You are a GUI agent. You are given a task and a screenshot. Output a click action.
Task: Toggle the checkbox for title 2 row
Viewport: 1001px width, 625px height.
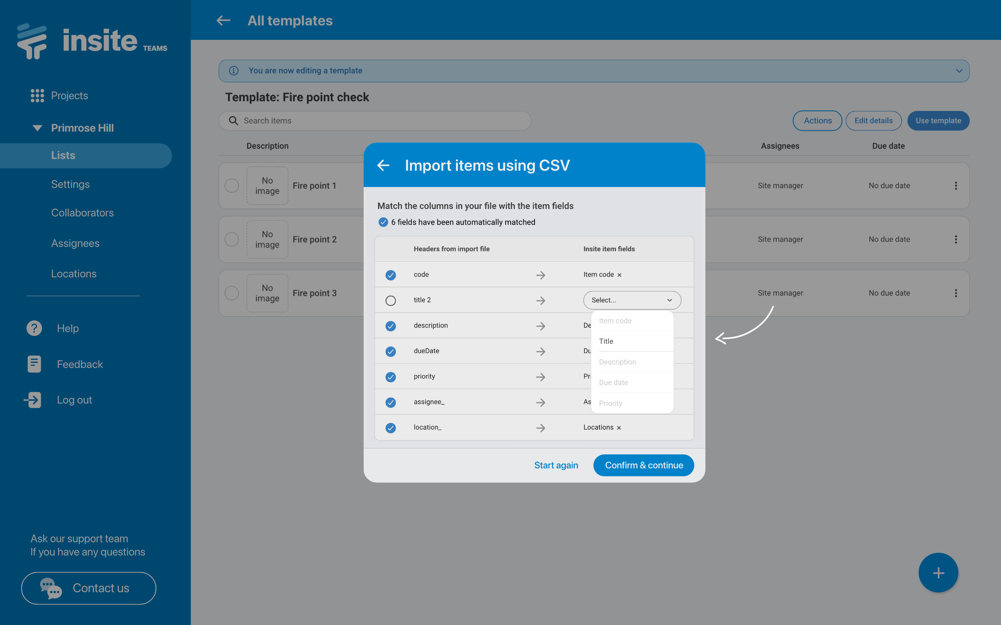[391, 300]
